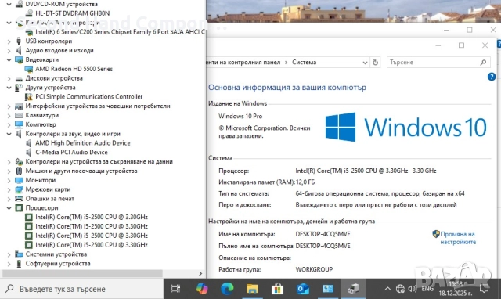Click the Софтуерни устройства icon
The height and width of the screenshot is (299, 501).
(x=19, y=264)
